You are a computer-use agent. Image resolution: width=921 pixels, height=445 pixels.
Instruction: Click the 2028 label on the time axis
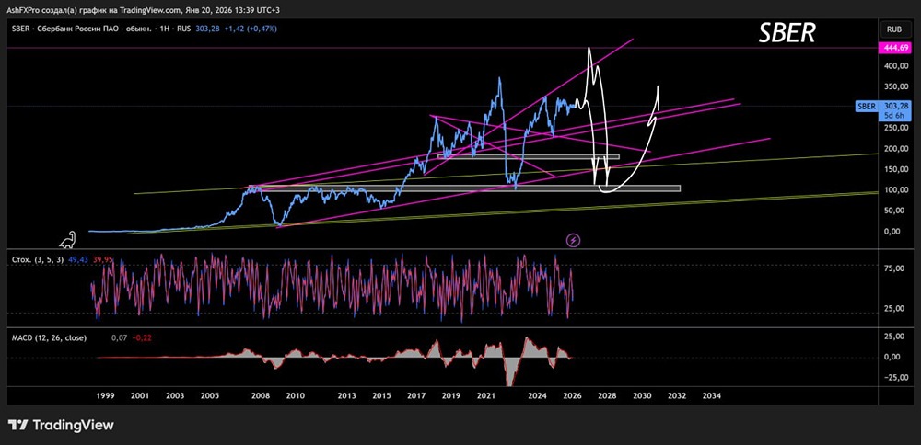tap(607, 395)
